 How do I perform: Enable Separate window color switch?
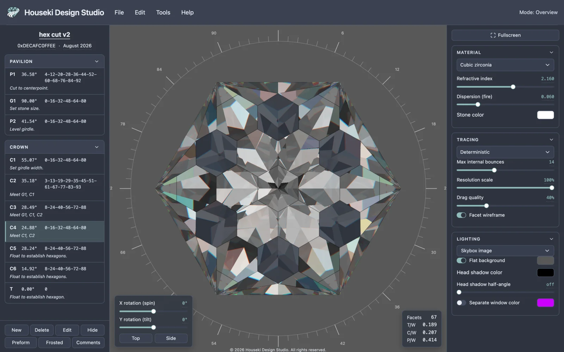coord(461,303)
